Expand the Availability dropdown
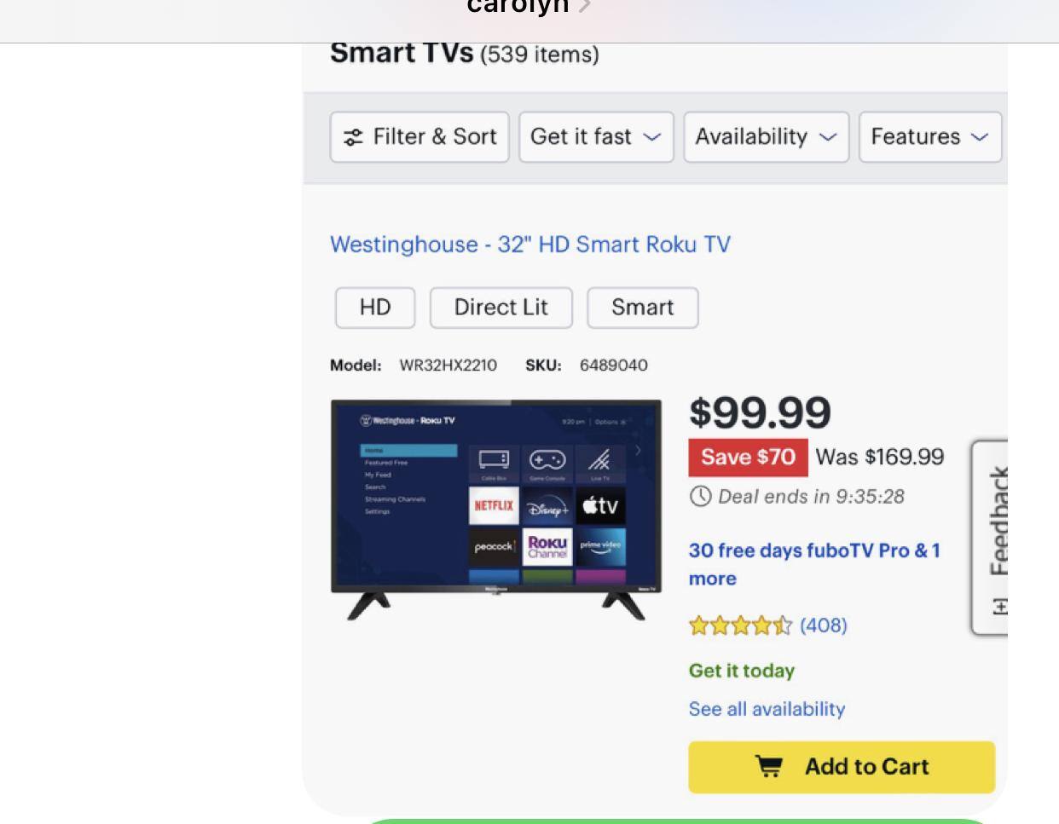 coord(767,136)
